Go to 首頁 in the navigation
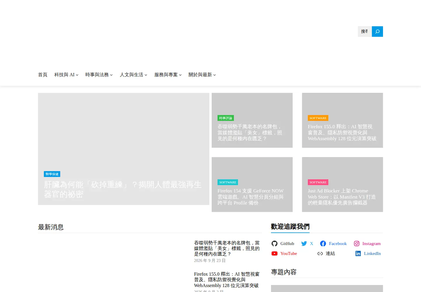The height and width of the screenshot is (292, 421). pyautogui.click(x=43, y=75)
